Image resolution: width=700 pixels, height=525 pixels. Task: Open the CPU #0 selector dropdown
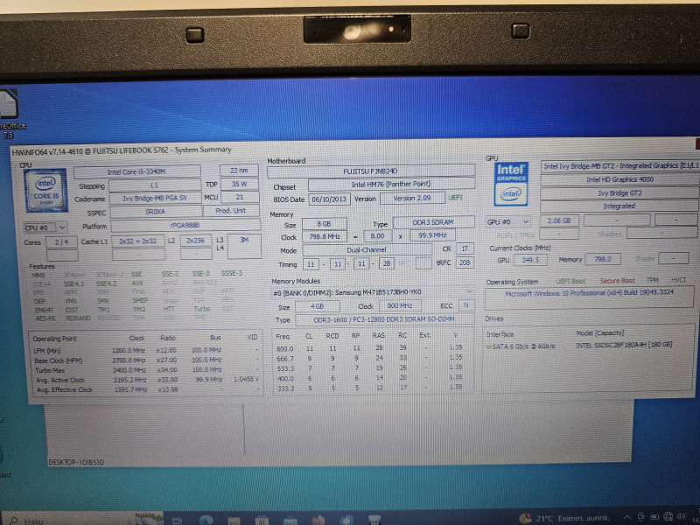pyautogui.click(x=45, y=227)
